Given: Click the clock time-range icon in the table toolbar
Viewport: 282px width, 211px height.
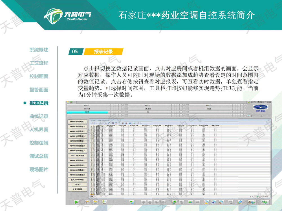Looking at the screenshot, I should (x=119, y=123).
